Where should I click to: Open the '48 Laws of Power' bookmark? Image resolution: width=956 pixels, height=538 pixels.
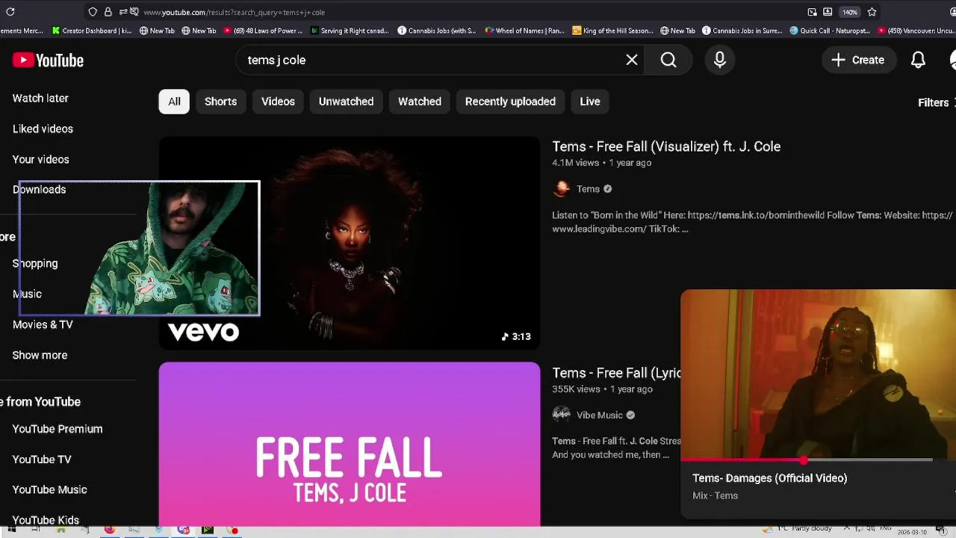tap(263, 31)
